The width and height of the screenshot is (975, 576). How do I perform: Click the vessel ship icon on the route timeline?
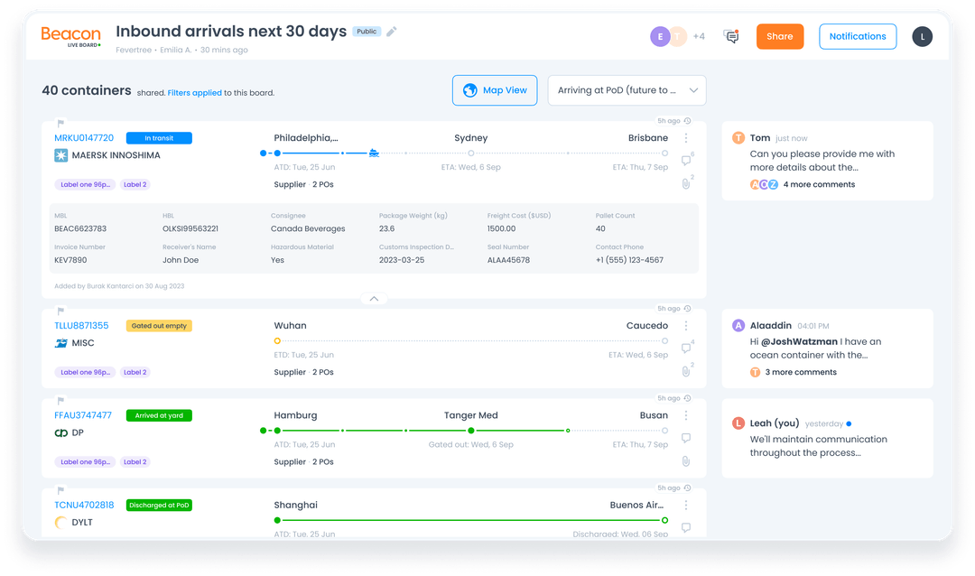374,154
